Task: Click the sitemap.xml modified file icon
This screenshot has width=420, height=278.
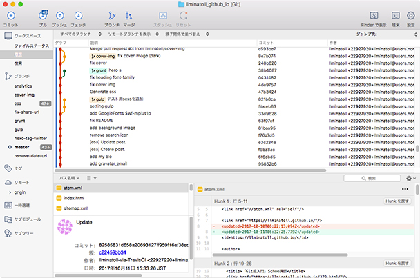Action: pyautogui.click(x=59, y=208)
